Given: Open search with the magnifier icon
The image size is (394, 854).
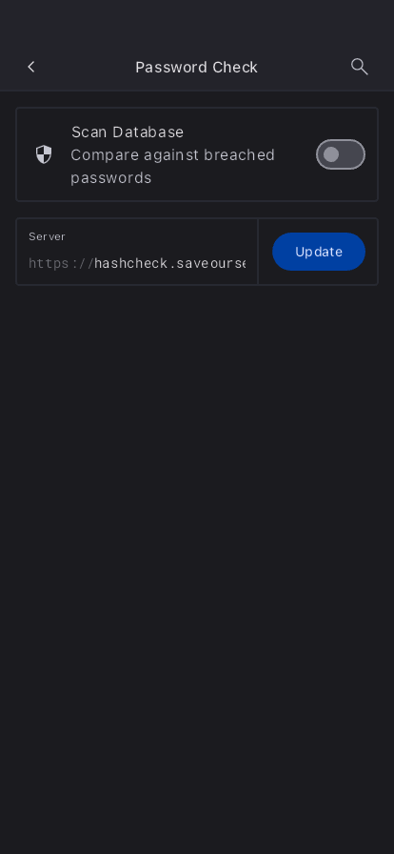Looking at the screenshot, I should tap(359, 67).
